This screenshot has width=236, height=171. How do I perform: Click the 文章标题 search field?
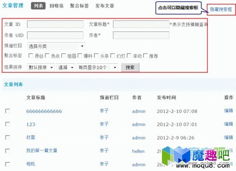click(141, 24)
